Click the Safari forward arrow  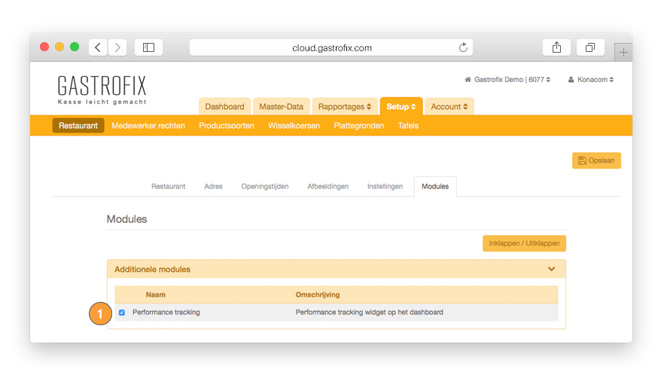coord(117,47)
